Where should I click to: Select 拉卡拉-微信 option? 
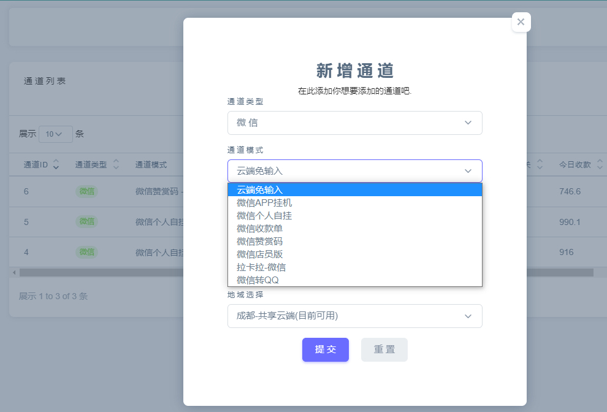[x=354, y=267]
